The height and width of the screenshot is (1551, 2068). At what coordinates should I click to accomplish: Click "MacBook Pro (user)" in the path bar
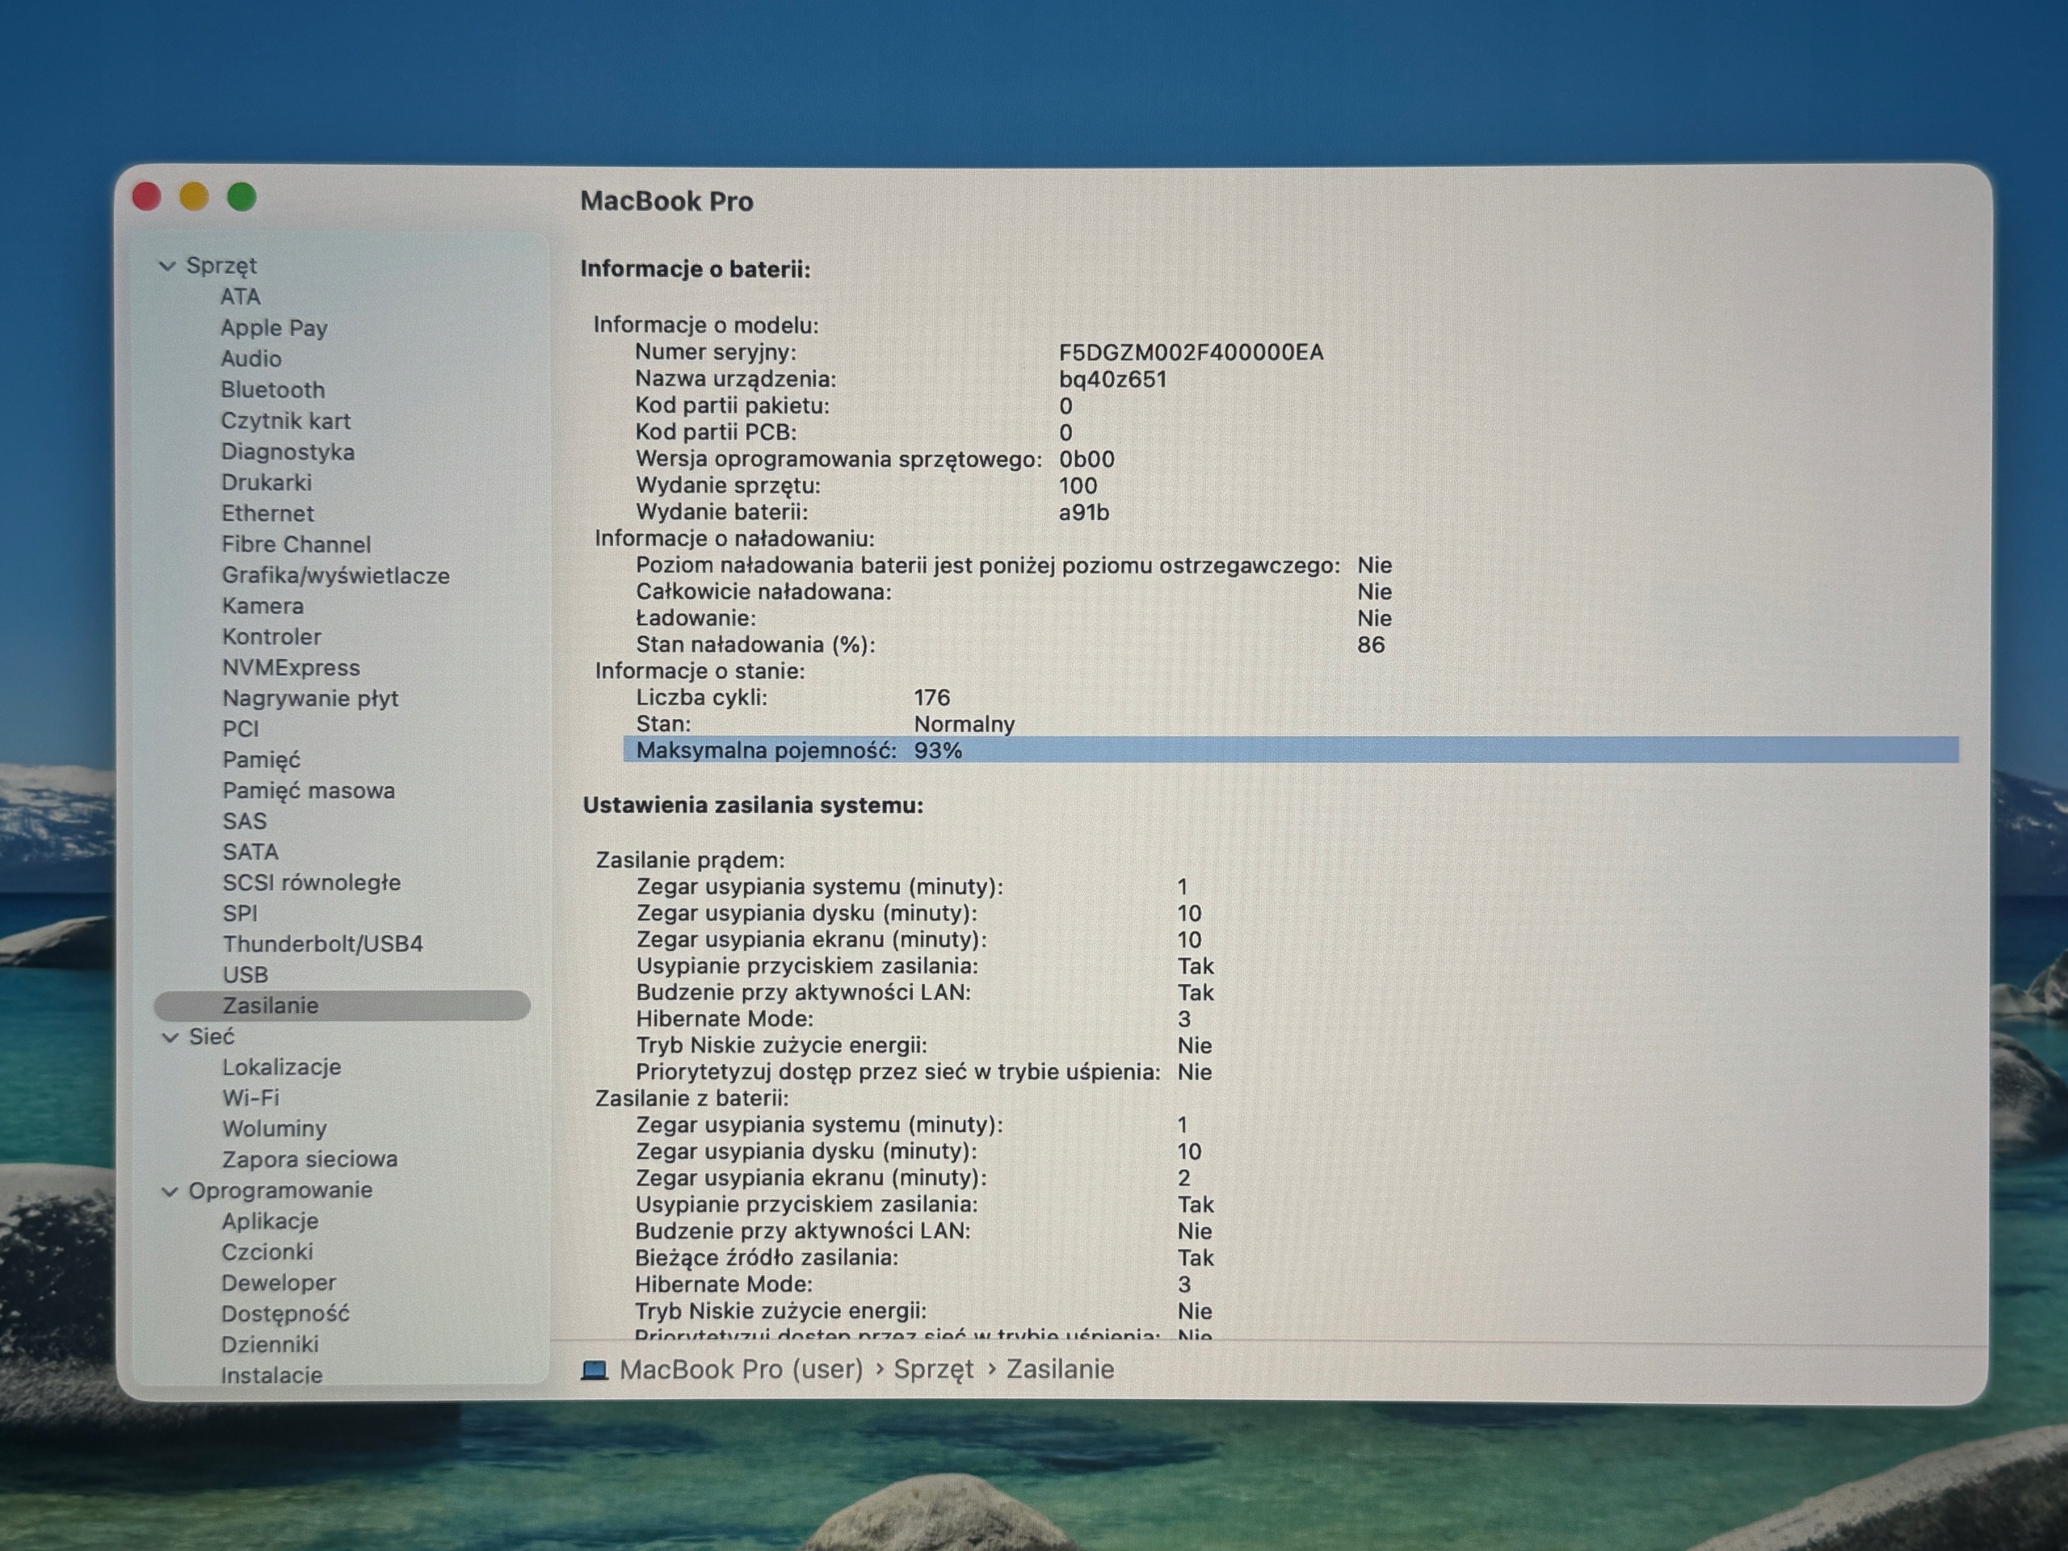(742, 1369)
